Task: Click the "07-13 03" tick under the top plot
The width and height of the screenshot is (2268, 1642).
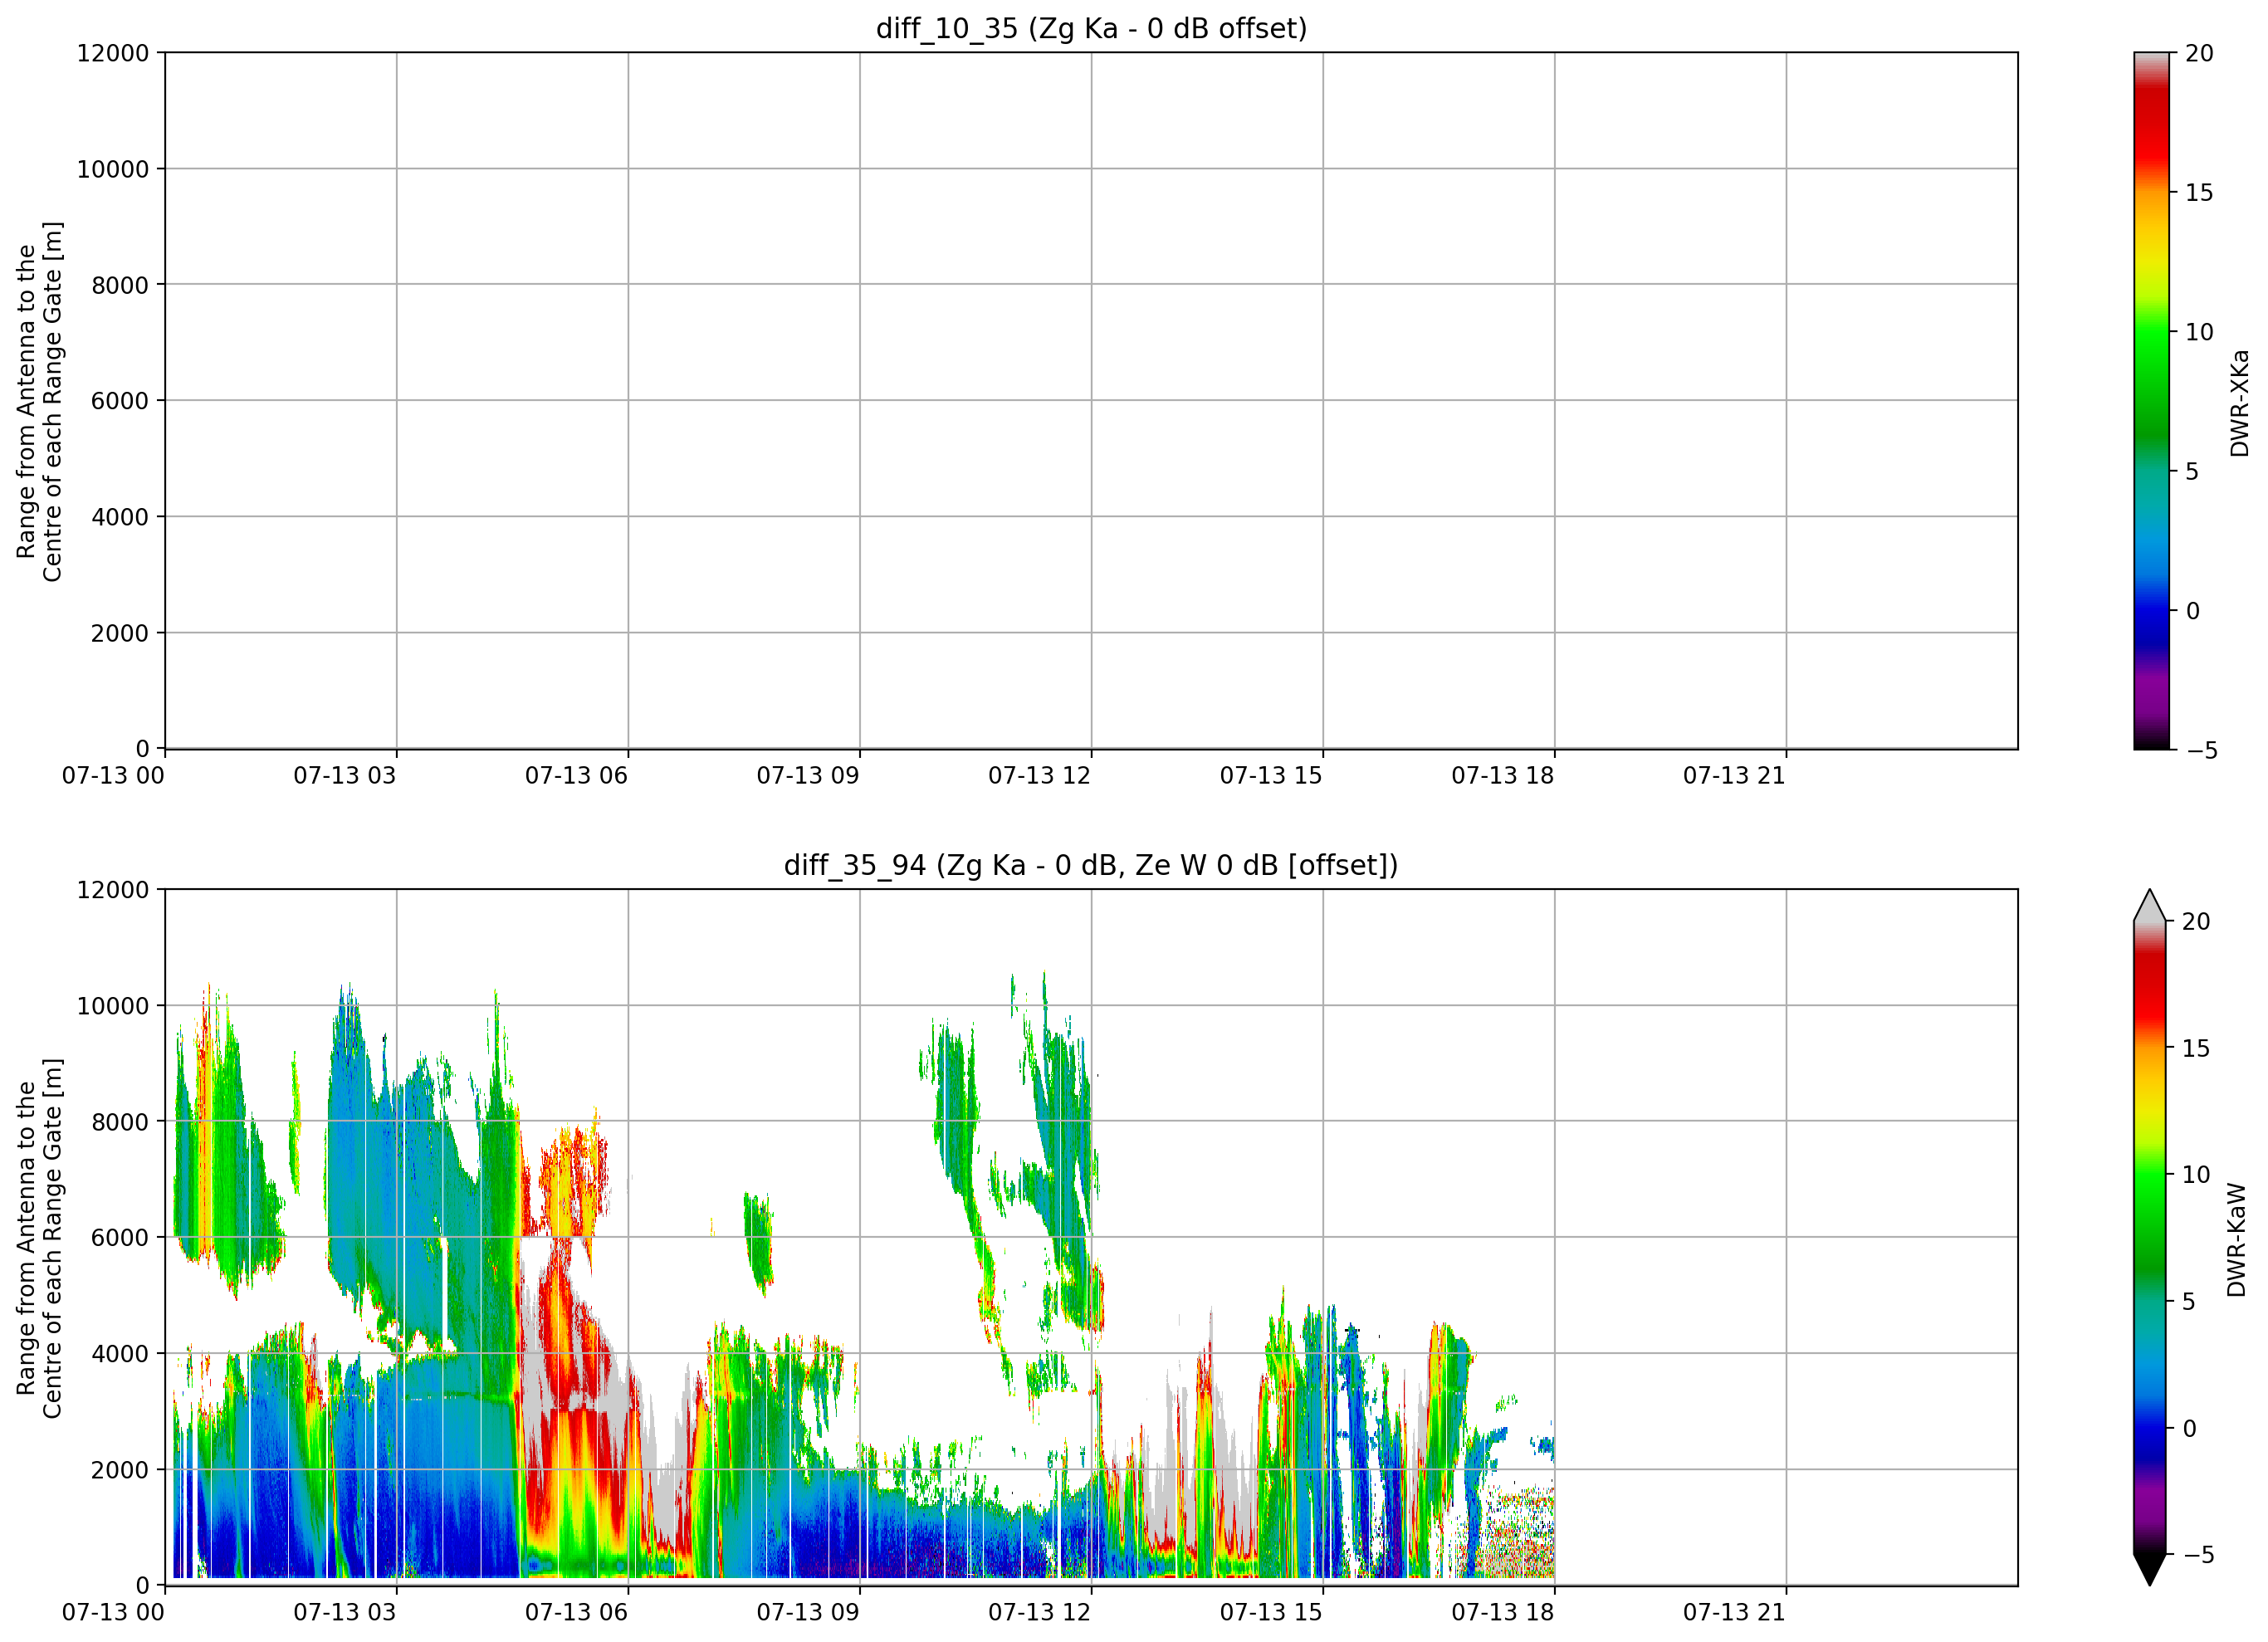Action: 345,775
